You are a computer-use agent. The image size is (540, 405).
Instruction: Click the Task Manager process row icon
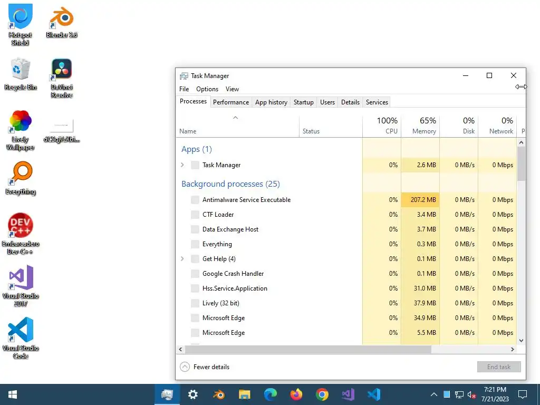coord(195,165)
